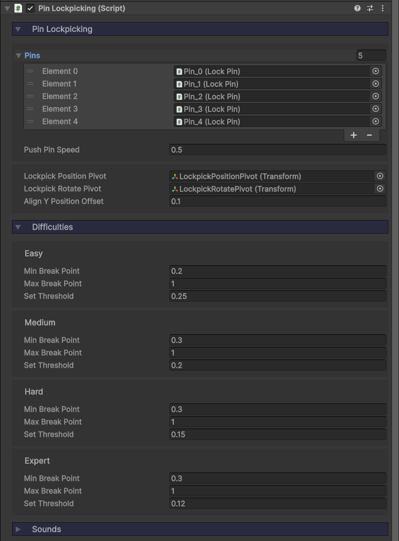Add a new pin element with plus button
399x541 pixels.
(354, 135)
